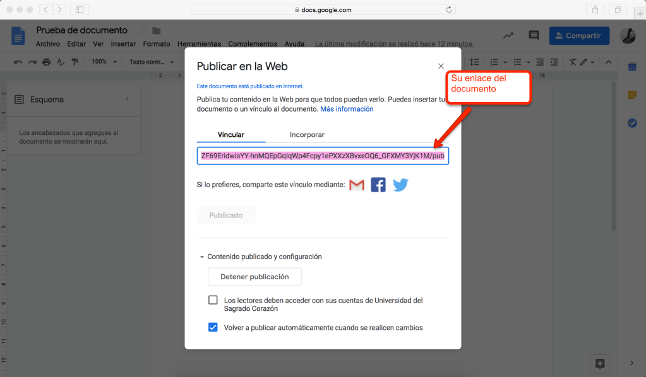Enable readers must sign in checkbox
The width and height of the screenshot is (646, 377).
click(213, 300)
